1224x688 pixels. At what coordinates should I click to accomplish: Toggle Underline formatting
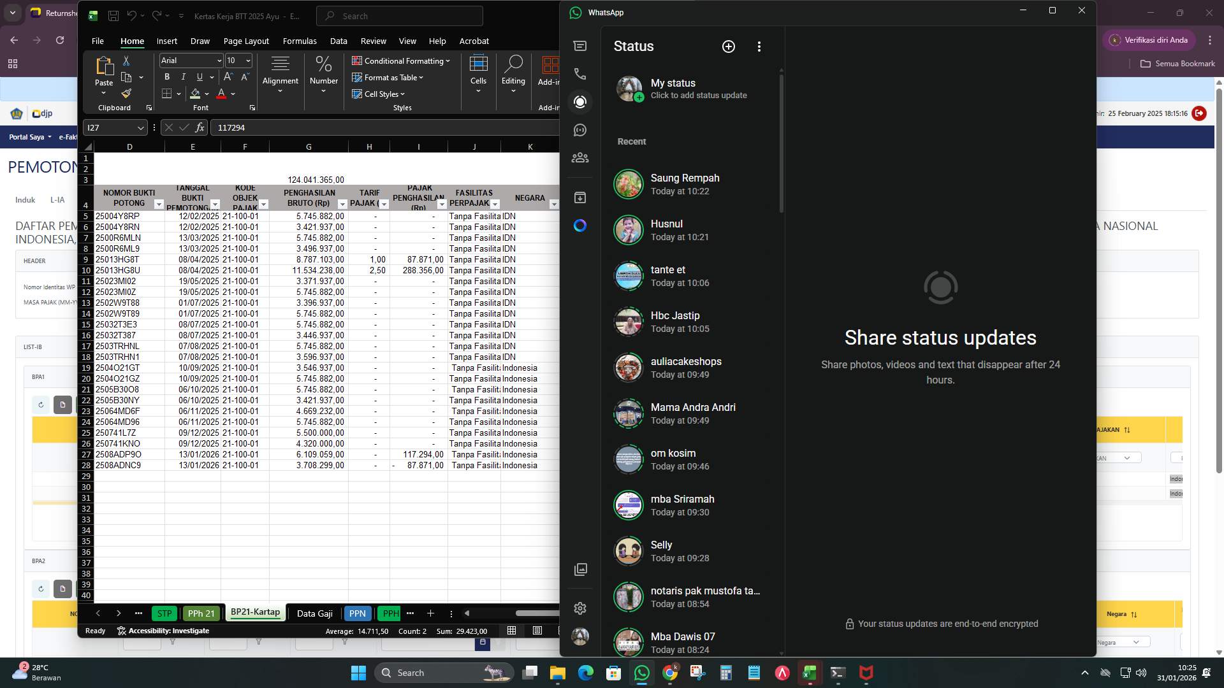click(x=199, y=76)
